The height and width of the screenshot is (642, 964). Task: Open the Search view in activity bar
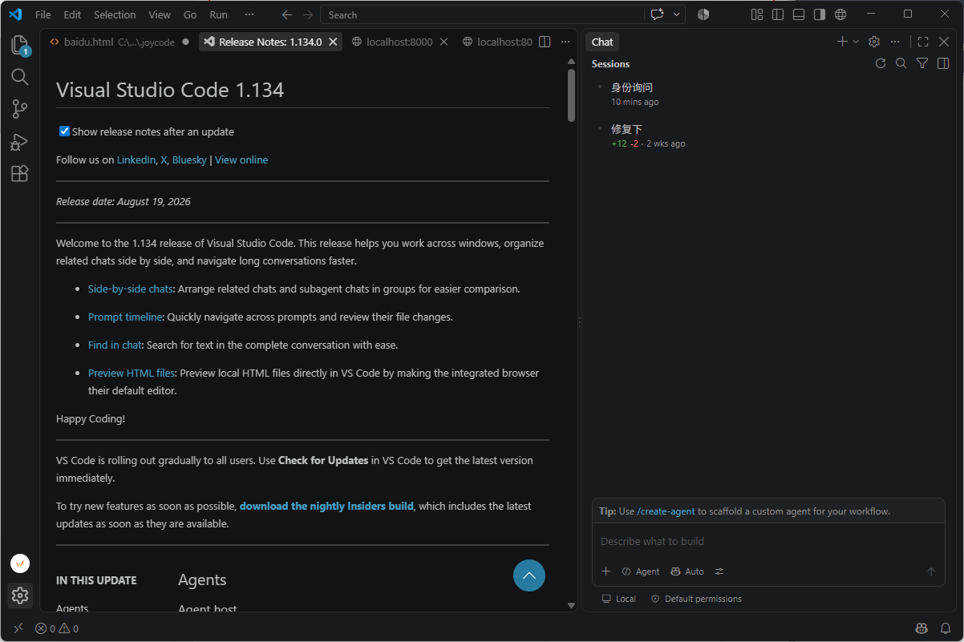(20, 77)
